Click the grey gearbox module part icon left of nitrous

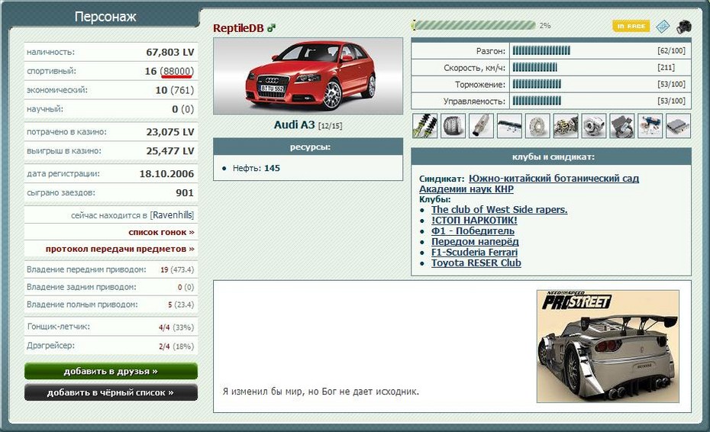click(x=622, y=125)
